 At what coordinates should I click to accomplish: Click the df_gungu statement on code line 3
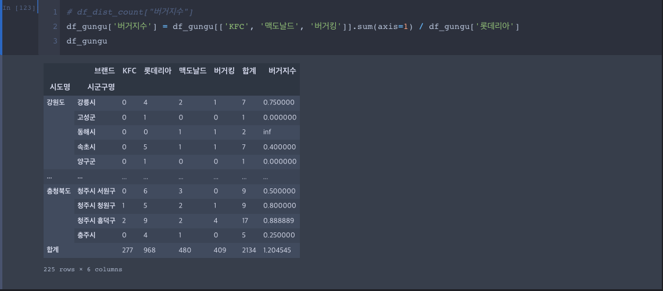[x=87, y=41]
